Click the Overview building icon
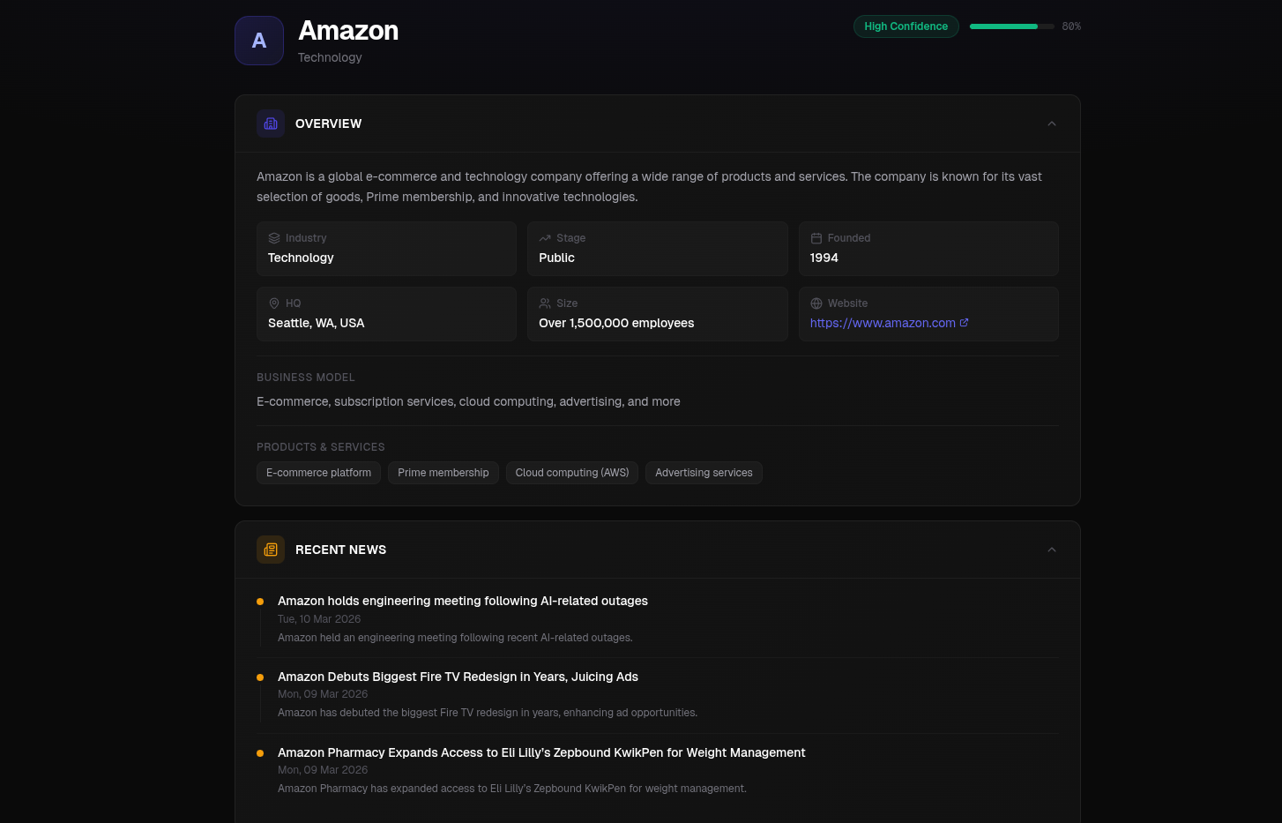The width and height of the screenshot is (1282, 823). (271, 123)
